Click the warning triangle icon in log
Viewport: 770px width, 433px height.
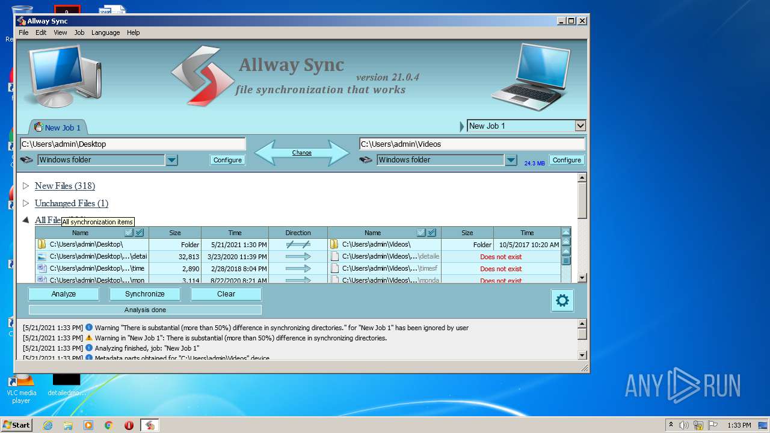[89, 337]
